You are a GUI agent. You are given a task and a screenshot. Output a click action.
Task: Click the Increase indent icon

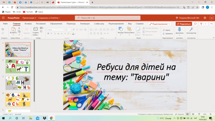point(104,30)
